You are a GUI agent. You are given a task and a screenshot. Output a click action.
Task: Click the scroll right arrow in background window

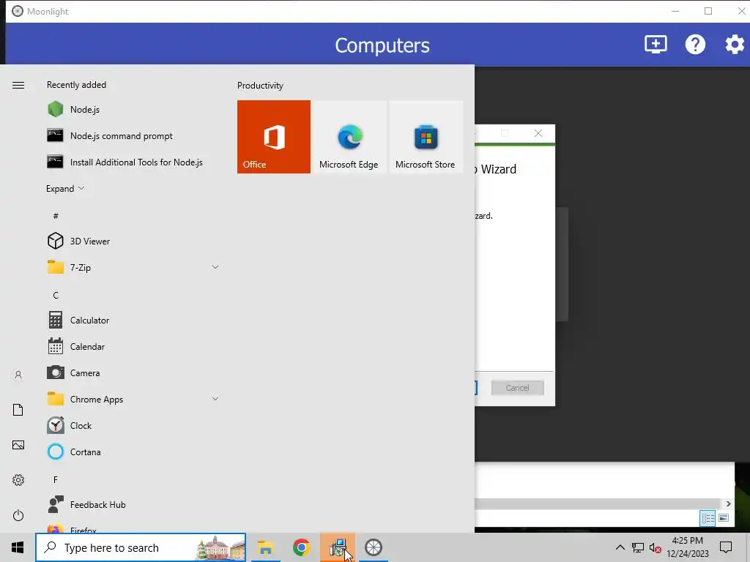728,503
